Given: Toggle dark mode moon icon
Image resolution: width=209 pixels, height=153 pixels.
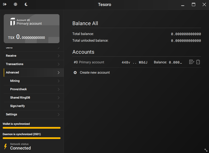Looking at the screenshot, I should point(26,4).
